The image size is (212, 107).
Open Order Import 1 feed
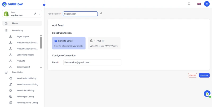pos(23,67)
